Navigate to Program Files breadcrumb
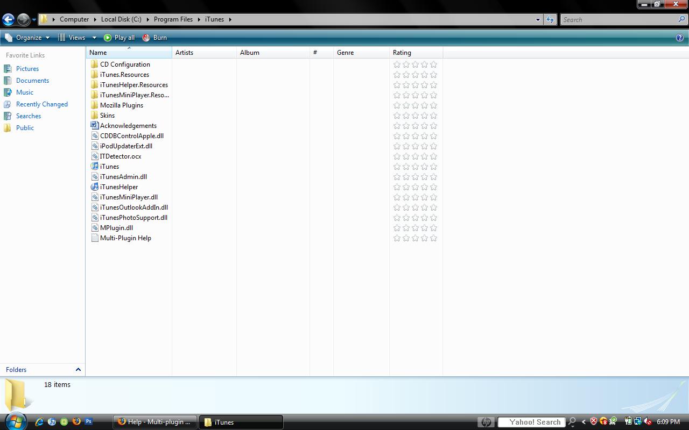Image resolution: width=689 pixels, height=430 pixels. [173, 19]
